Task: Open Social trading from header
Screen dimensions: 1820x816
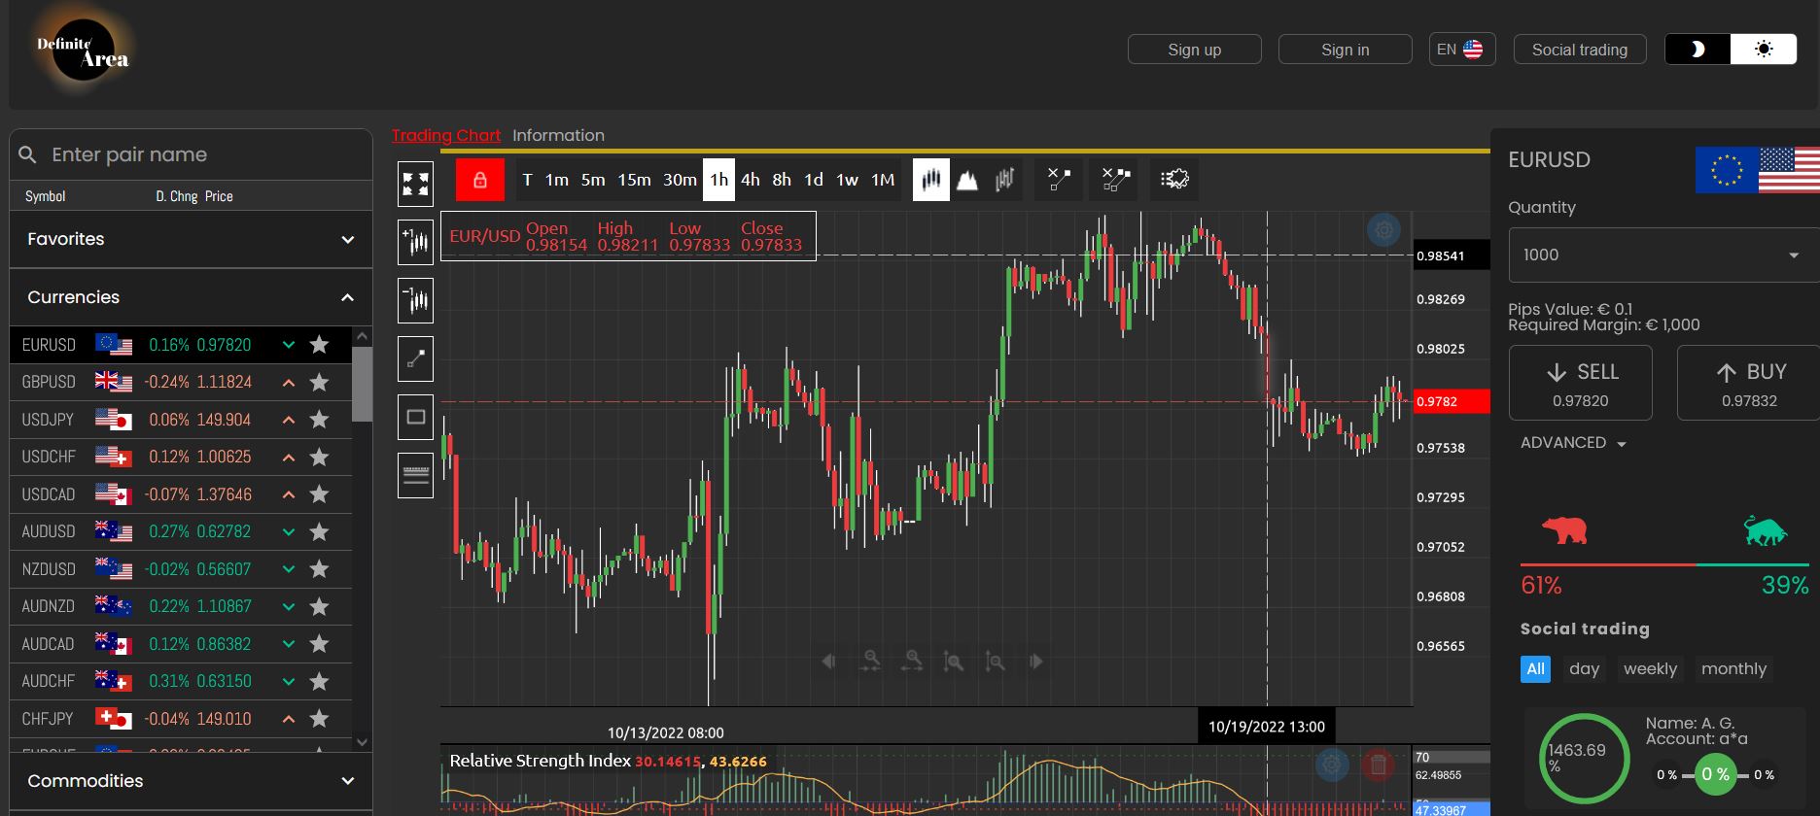Action: point(1580,50)
